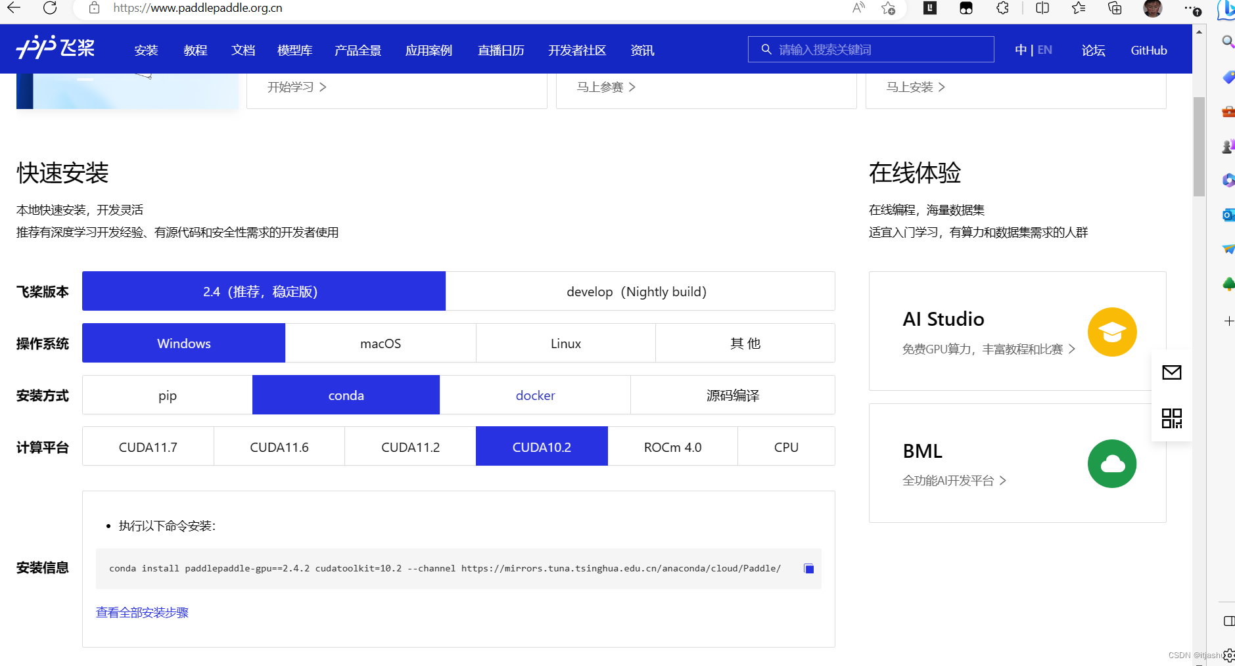Toggle split screen browser icon
1235x666 pixels.
point(1042,8)
